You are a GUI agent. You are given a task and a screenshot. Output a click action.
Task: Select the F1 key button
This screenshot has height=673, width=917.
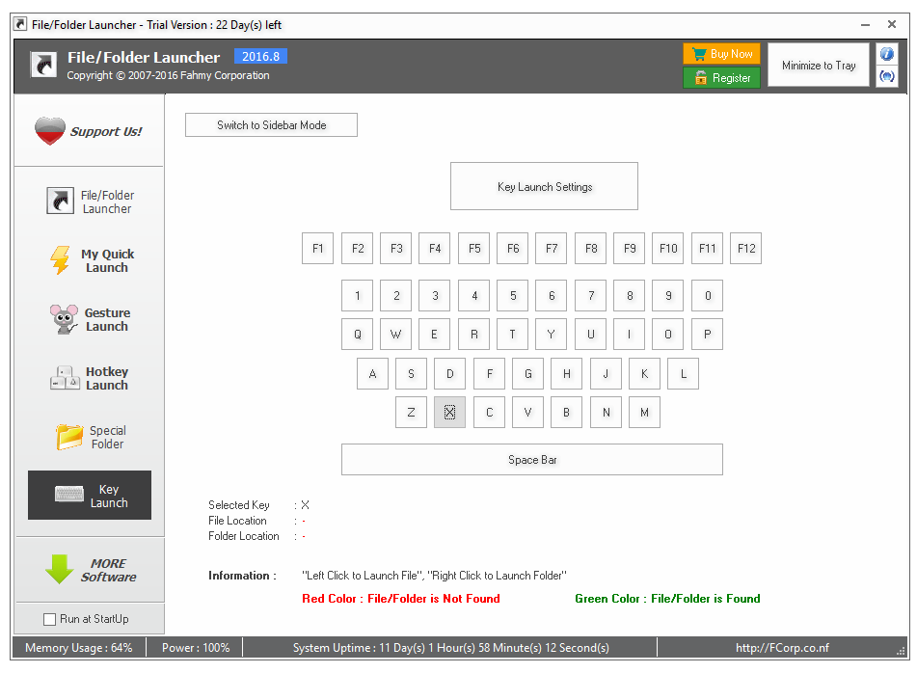(x=317, y=249)
